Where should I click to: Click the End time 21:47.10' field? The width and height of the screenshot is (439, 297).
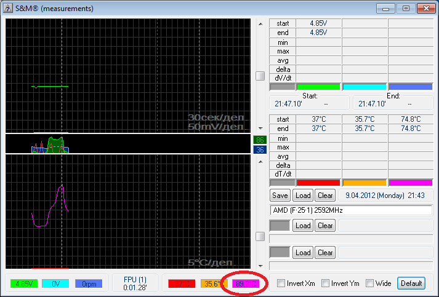[393, 104]
